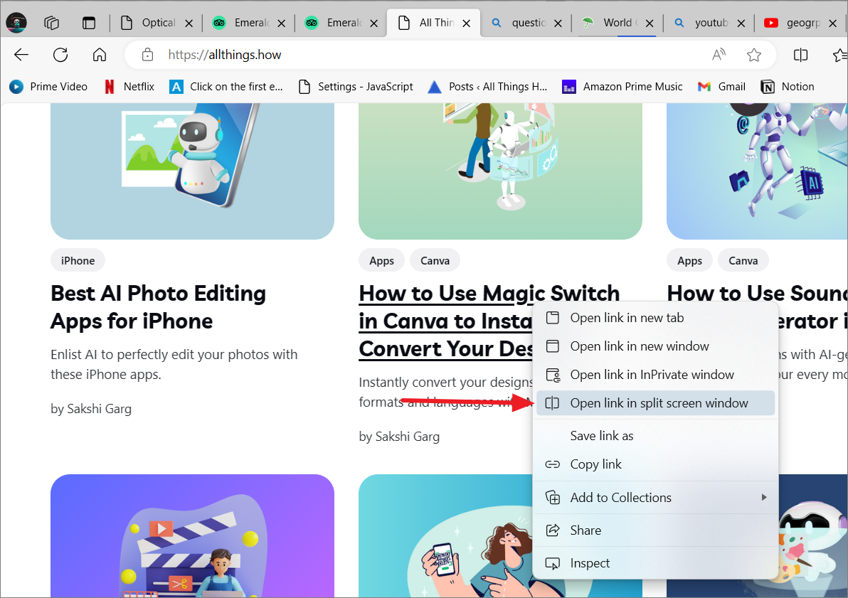This screenshot has width=848, height=598.
Task: Click the iPhone tag chip
Action: pos(78,261)
